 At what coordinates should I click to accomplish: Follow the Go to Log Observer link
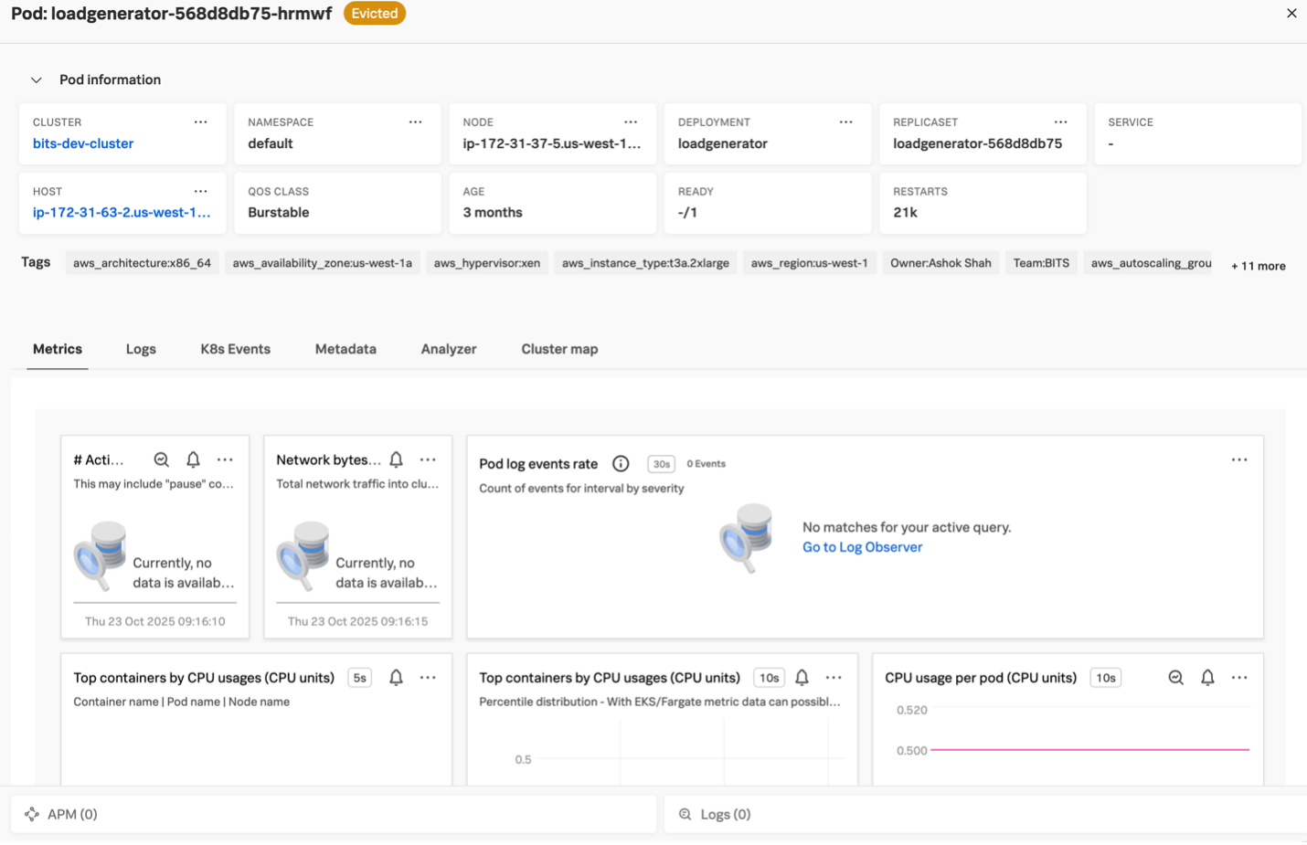[x=862, y=547]
